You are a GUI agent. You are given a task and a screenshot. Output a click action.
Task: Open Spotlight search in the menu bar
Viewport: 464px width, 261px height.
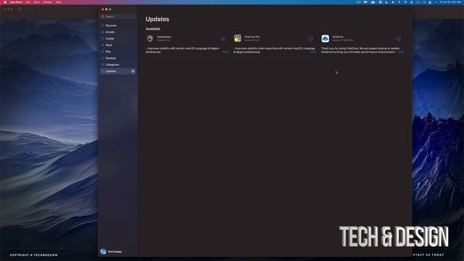pos(423,2)
